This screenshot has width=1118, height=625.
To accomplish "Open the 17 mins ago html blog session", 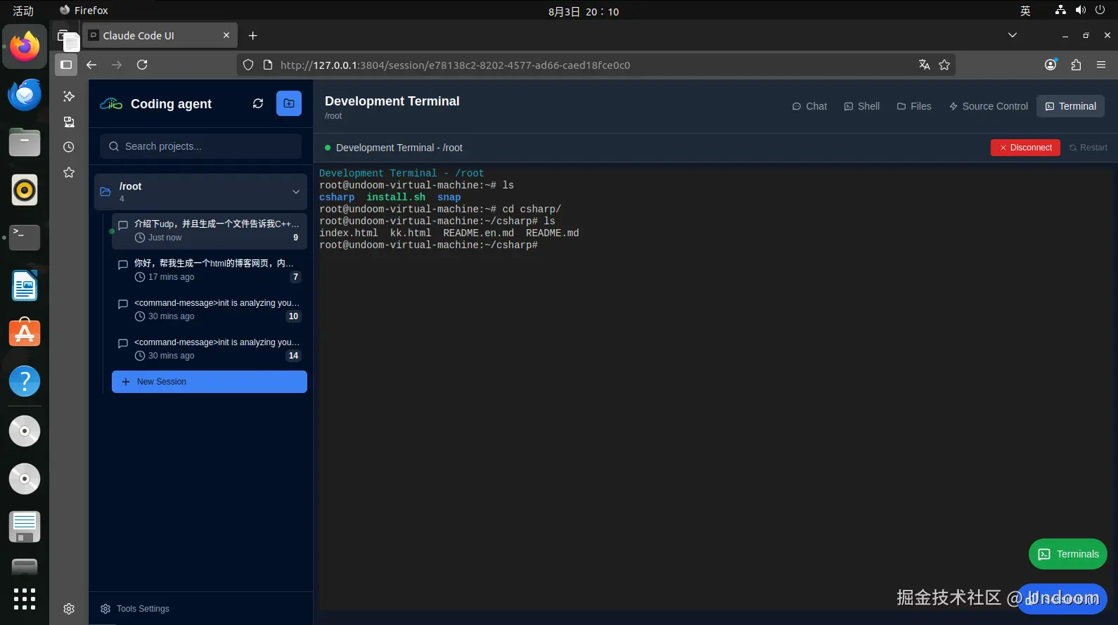I will (x=210, y=270).
